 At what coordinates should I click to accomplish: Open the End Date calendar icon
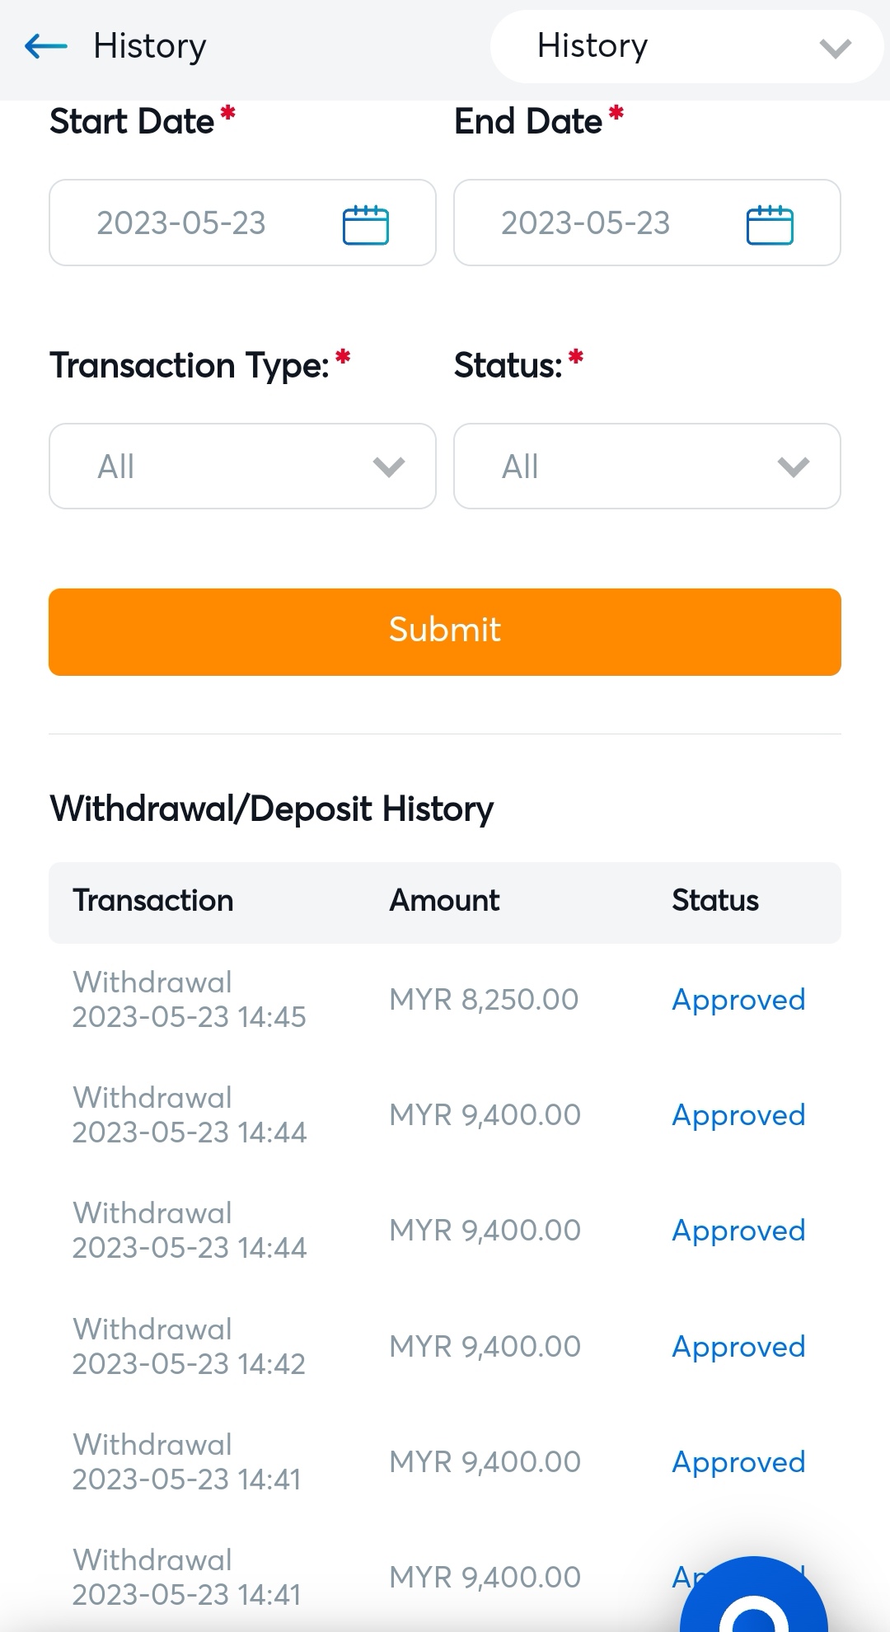(x=770, y=224)
